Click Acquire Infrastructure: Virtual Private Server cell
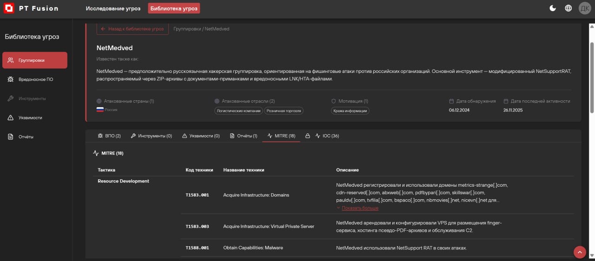The image size is (595, 261). [x=269, y=227]
